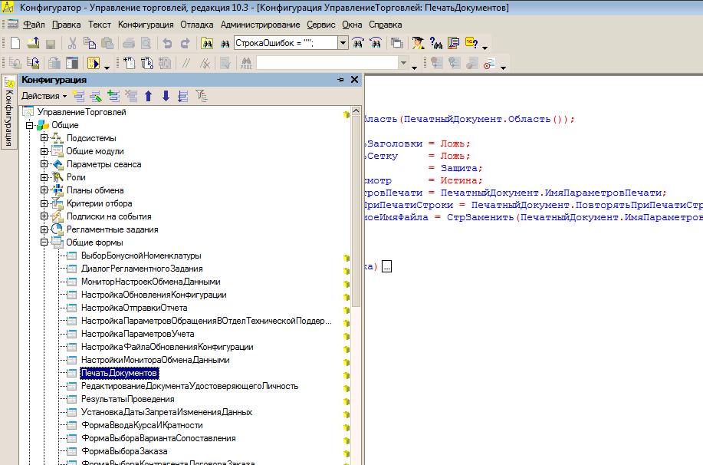Image resolution: width=703 pixels, height=465 pixels.
Task: Move element up with blue arrow
Action: (149, 96)
